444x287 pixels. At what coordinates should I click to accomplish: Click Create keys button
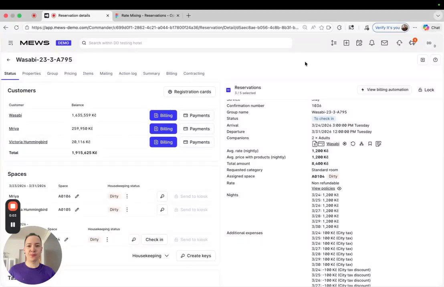point(196,256)
